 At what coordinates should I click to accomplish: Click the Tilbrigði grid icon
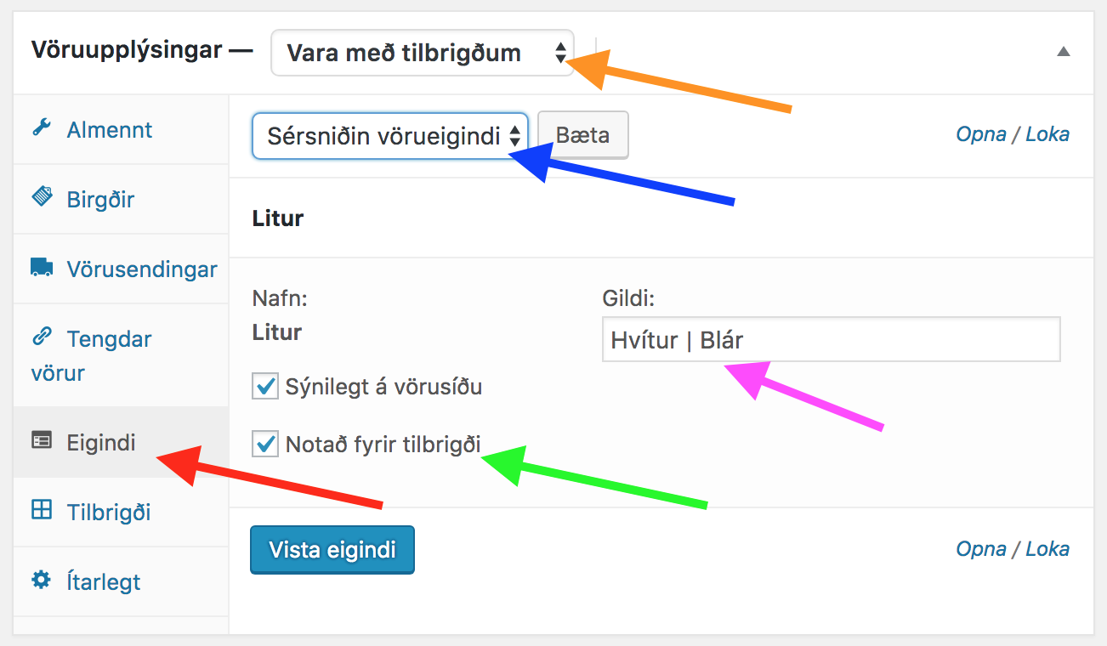coord(41,510)
